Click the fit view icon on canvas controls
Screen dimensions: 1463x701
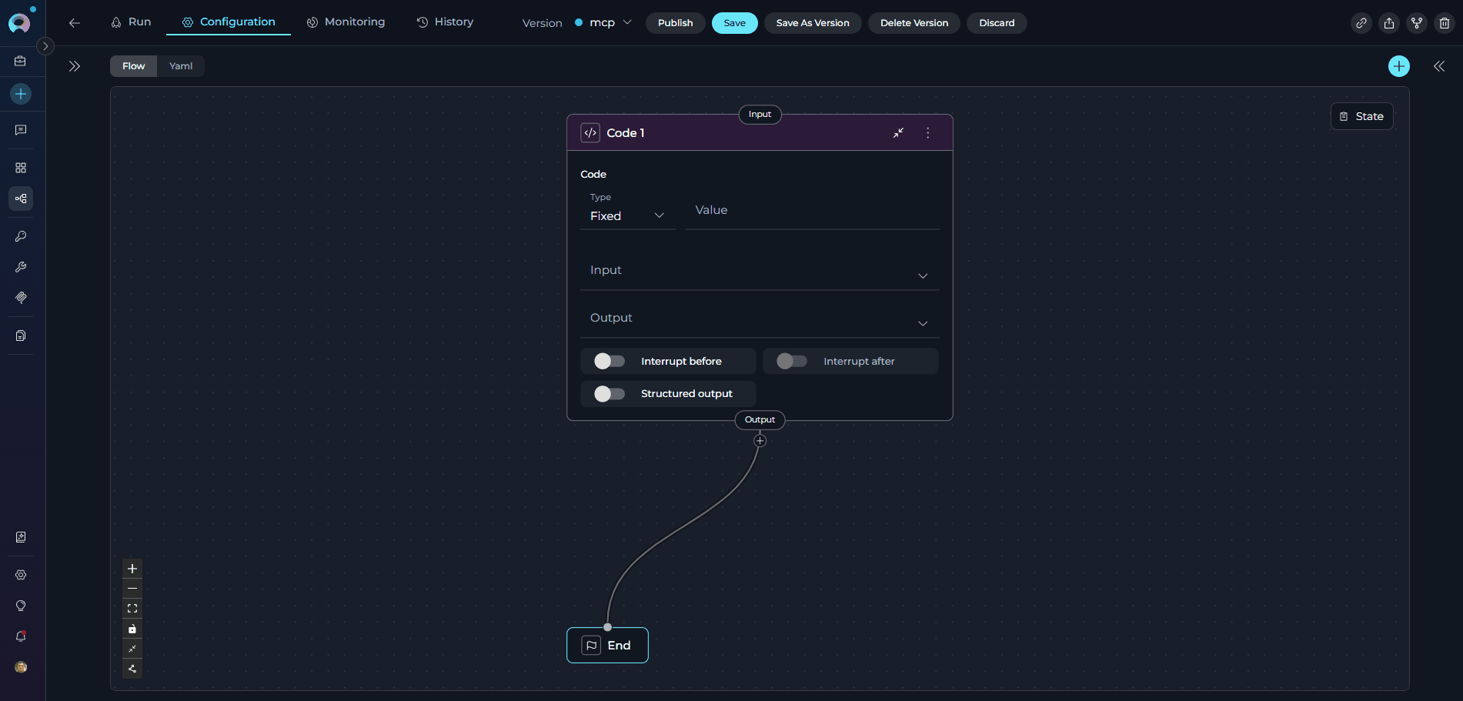pos(132,609)
